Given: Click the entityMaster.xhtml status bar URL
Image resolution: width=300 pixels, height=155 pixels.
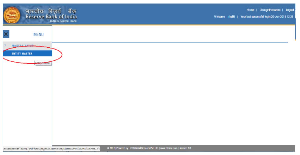Looking at the screenshot, I should click(52, 149).
